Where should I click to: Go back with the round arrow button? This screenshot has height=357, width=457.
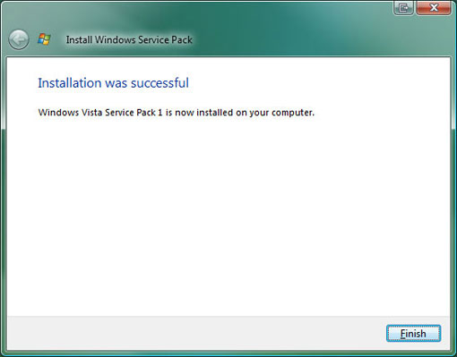point(19,39)
